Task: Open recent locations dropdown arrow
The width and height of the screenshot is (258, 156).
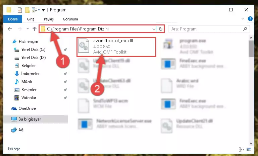Action: [28, 29]
